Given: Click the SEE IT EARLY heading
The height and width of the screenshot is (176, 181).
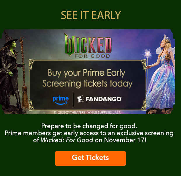Looking at the screenshot, I should click(x=91, y=15).
